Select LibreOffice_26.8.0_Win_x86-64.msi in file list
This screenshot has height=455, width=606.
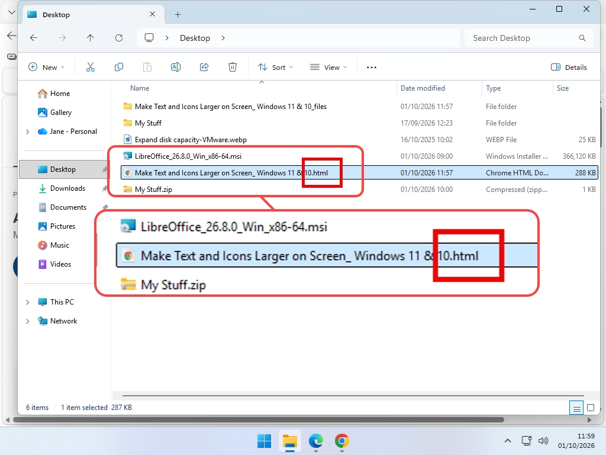click(359, 156)
